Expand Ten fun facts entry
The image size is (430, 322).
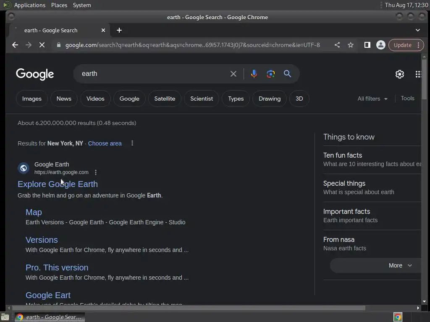tap(372, 159)
